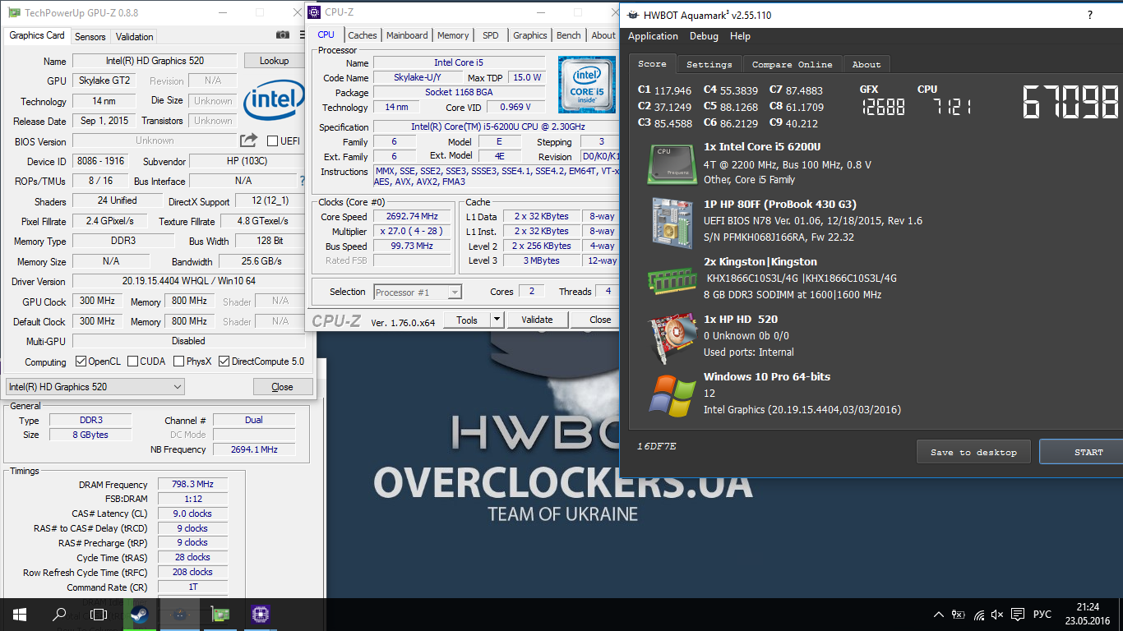Open the Wi-Fi network tray icon
This screenshot has height=631, width=1123.
pos(978,615)
